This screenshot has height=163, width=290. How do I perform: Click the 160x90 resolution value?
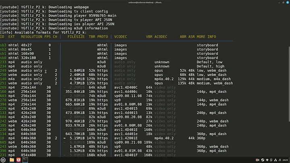click(x=27, y=54)
